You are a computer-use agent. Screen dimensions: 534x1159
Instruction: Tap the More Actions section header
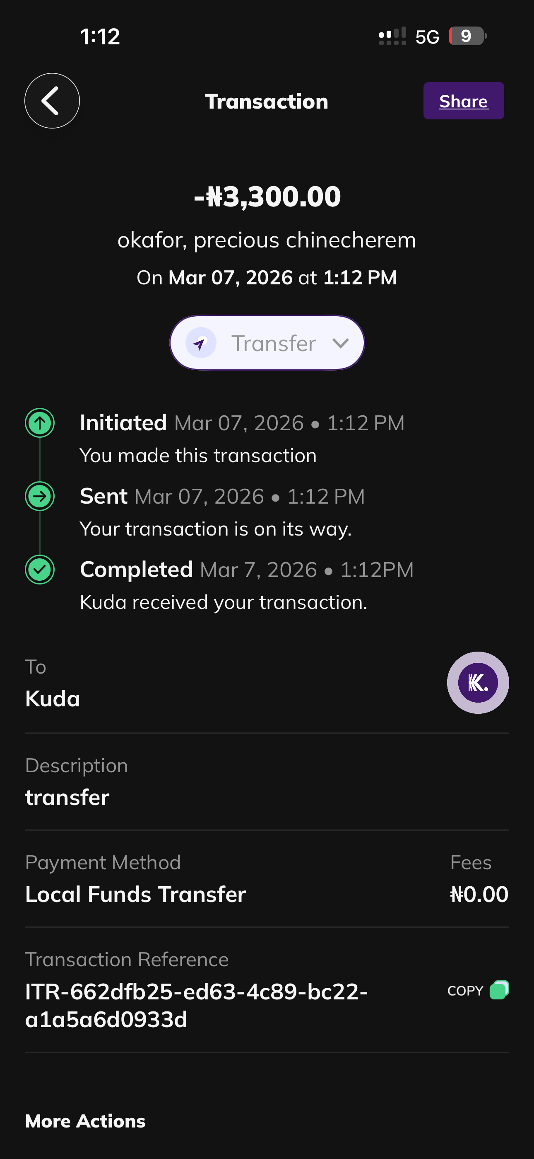pos(85,1121)
